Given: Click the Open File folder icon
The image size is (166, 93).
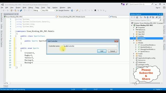Looking at the screenshot, I should (x=16, y=11).
